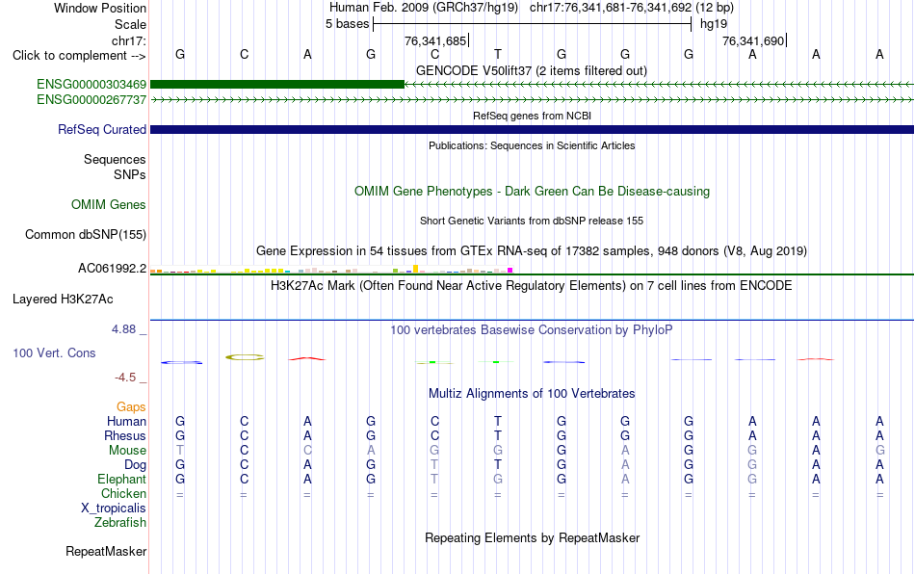Click OMIM Gene Phenotypes track title
Viewport: 915px width, 574px height.
533,192
